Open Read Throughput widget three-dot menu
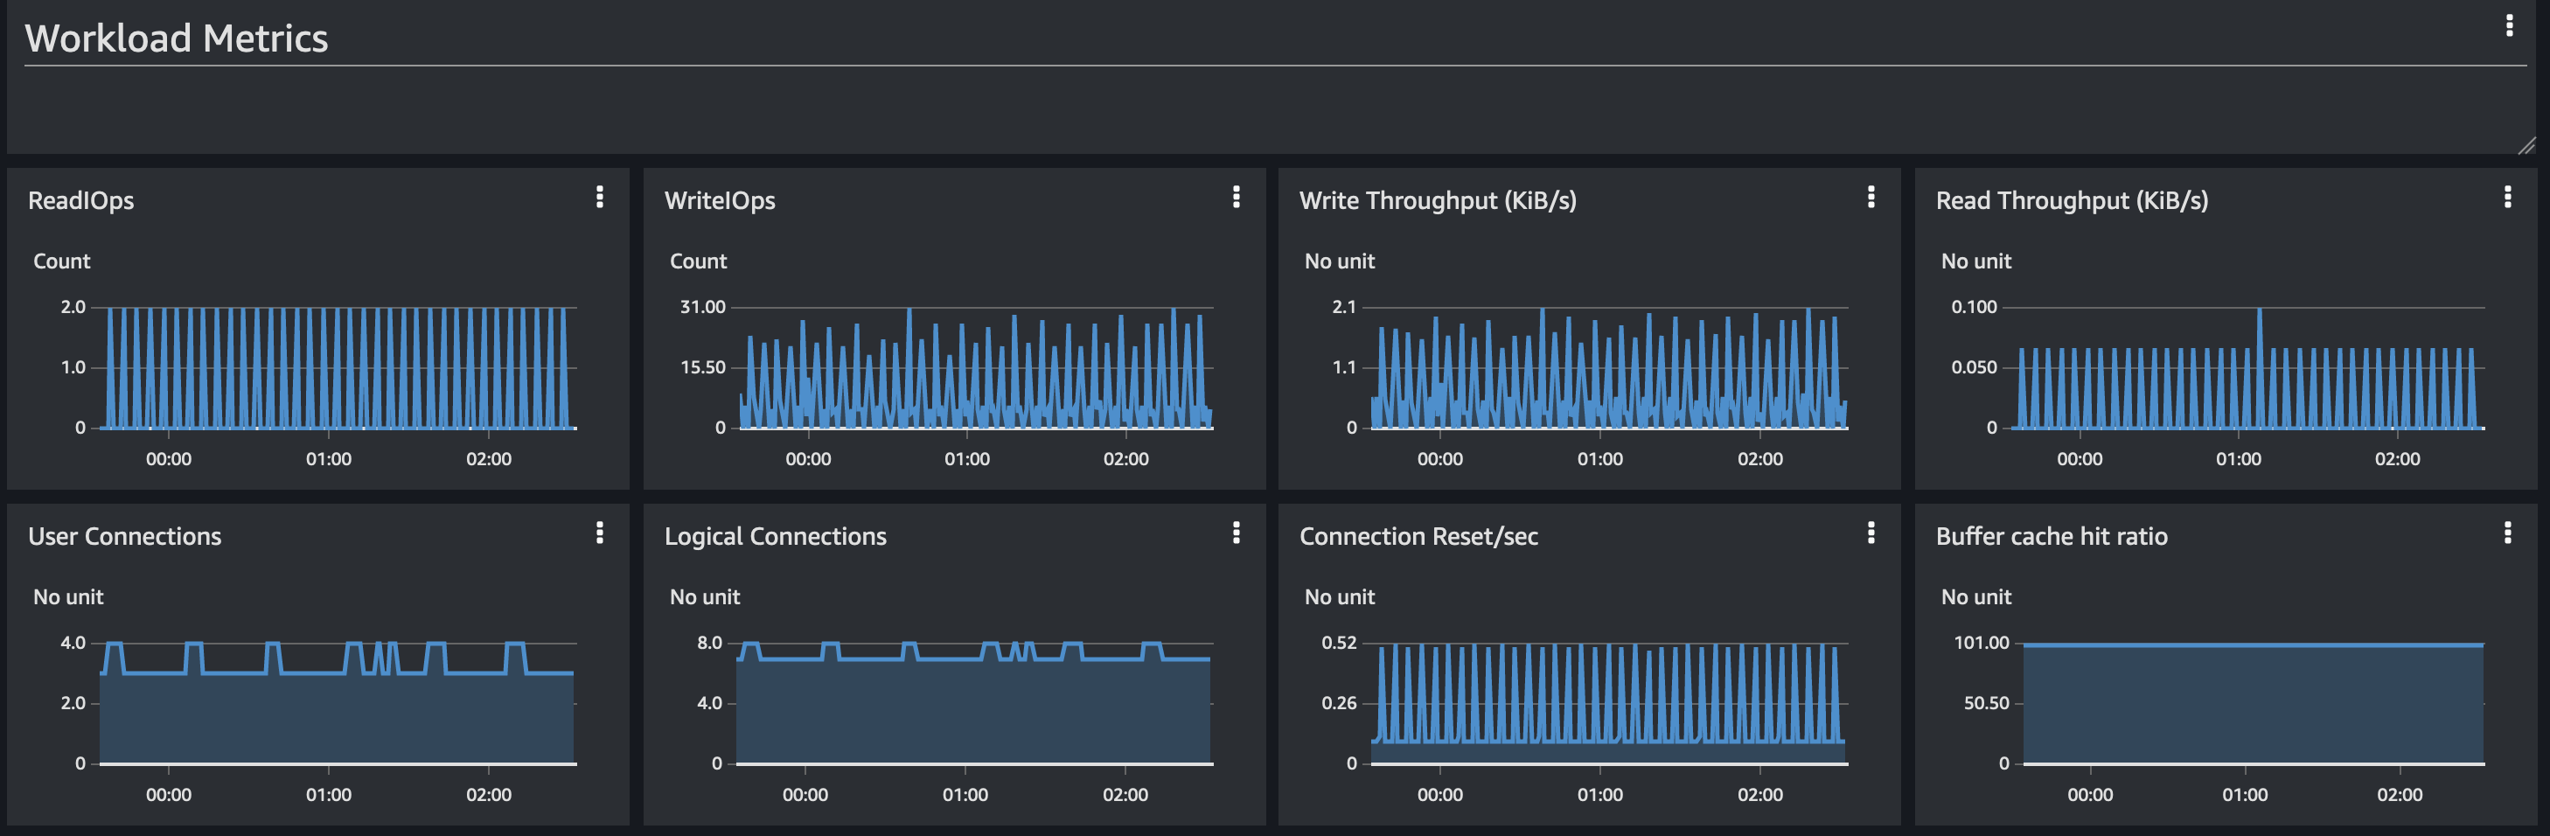Screen dimensions: 2550x836 click(x=2506, y=197)
